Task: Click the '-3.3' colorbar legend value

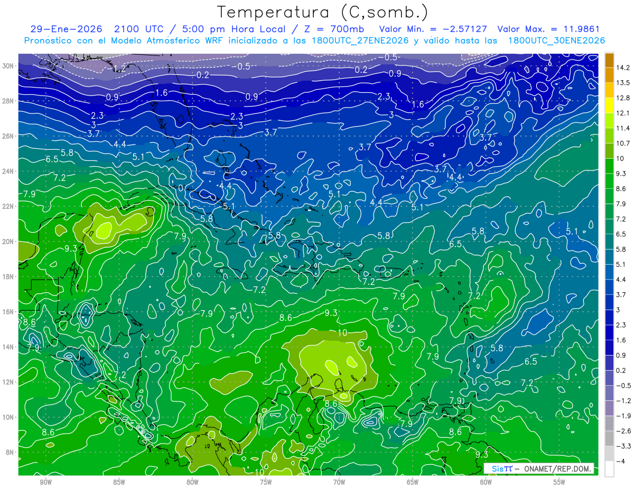Action: click(623, 446)
